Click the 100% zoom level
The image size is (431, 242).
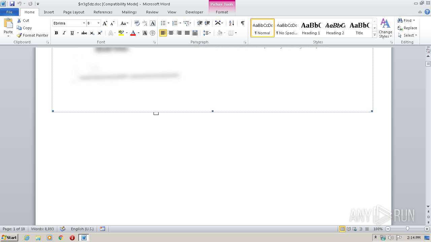point(378,229)
